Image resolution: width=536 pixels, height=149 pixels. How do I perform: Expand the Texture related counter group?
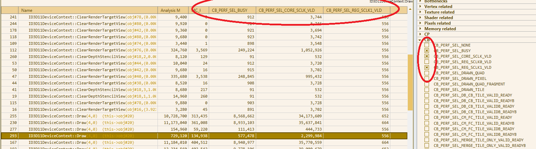click(x=420, y=12)
